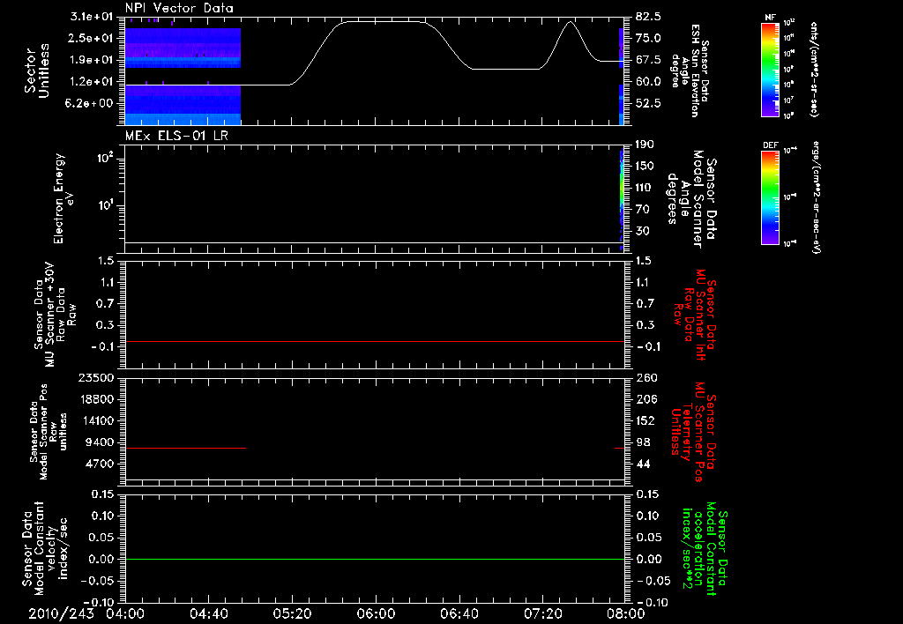
Task: Click the 60.0 sun elevation tick label
Action: 648,82
